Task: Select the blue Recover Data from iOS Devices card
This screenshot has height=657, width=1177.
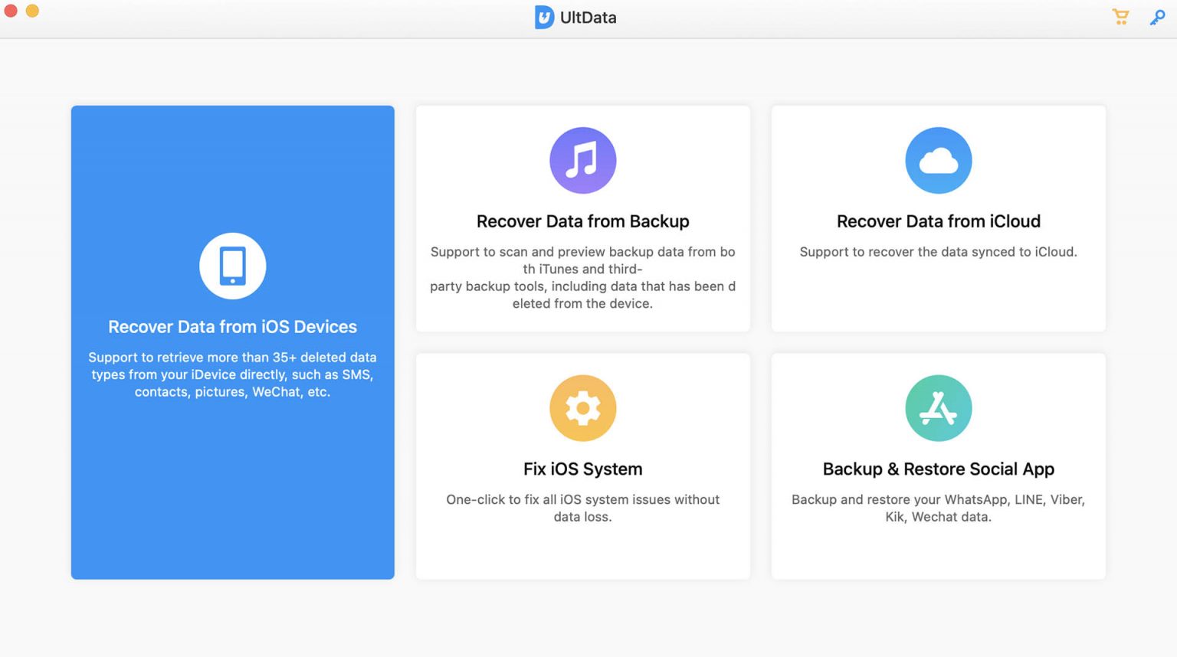Action: click(x=233, y=342)
